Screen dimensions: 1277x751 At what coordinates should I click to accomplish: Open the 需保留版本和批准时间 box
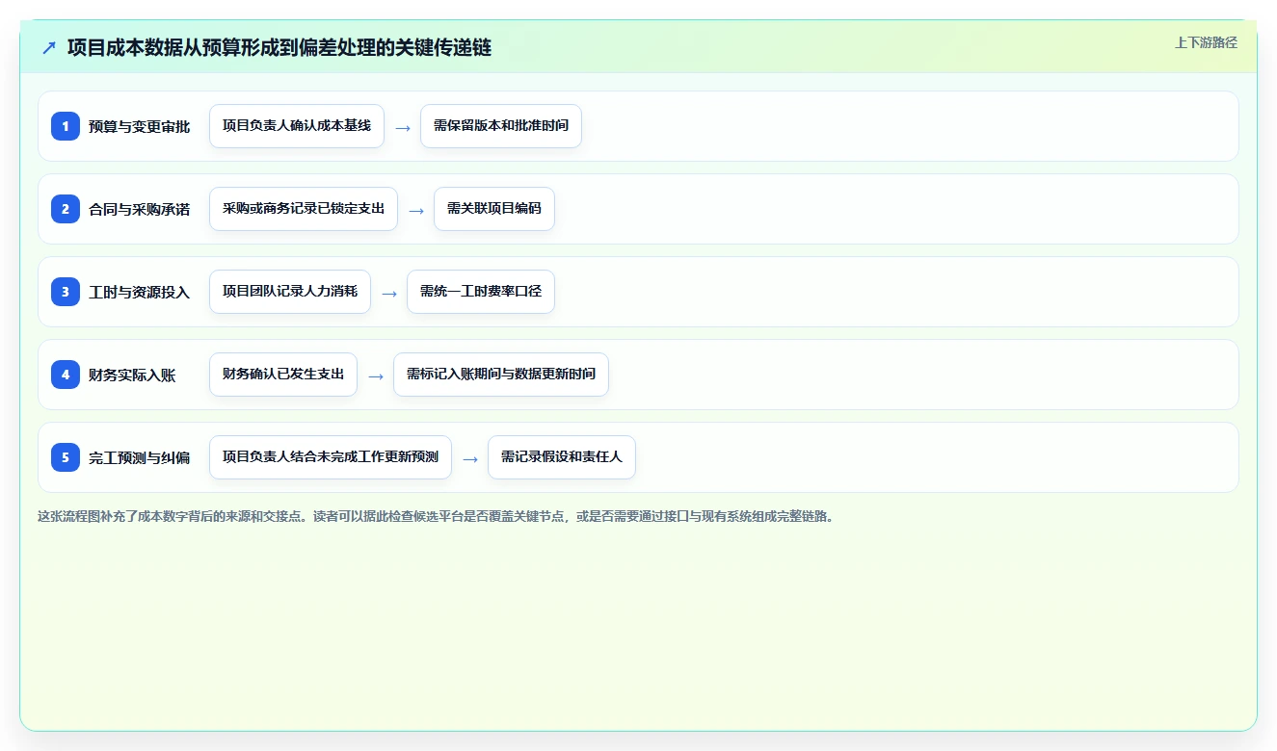tap(501, 126)
